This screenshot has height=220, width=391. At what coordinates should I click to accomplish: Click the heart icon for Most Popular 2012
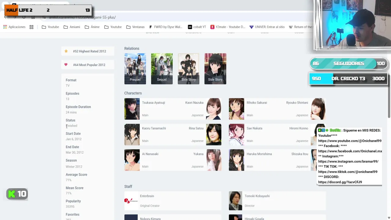66,65
